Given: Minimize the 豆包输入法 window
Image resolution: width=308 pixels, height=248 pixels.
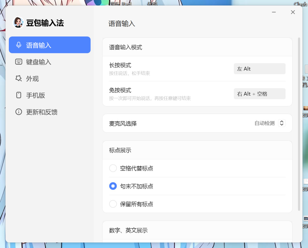Looking at the screenshot, I should coord(274,12).
